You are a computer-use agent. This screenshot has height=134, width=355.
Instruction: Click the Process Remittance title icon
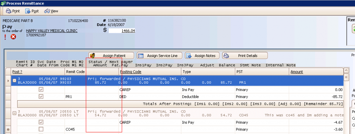3,3
